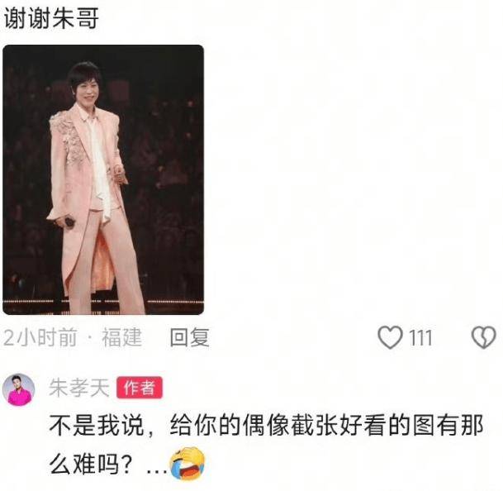Viewport: 503px width, 491px height.
Task: Tap the red 作者 author badge
Action: (x=140, y=388)
